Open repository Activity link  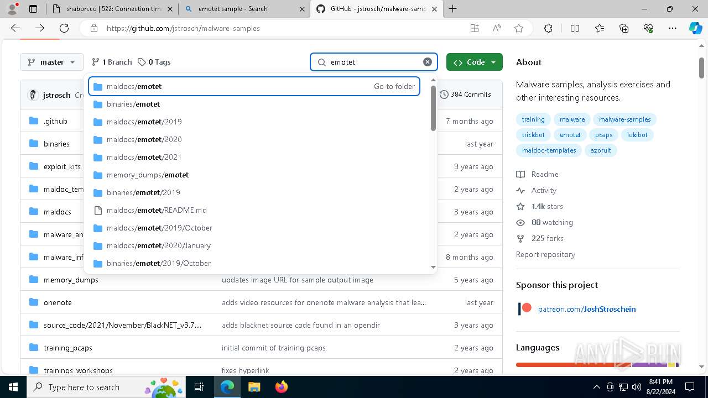[537, 190]
